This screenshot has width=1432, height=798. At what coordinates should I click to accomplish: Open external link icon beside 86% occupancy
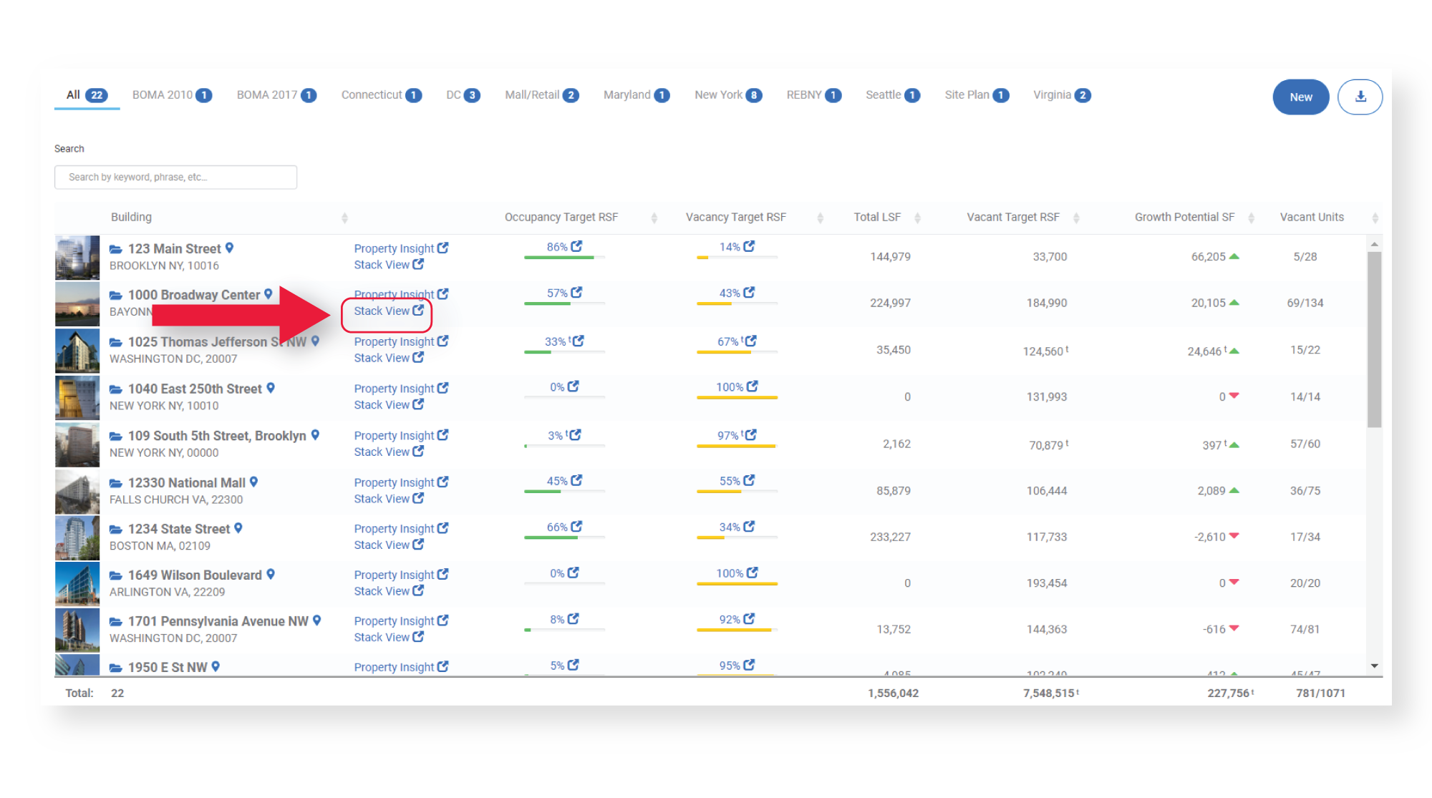tap(576, 246)
